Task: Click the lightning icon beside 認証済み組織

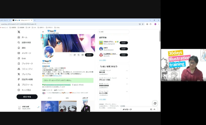Action: pos(19,79)
